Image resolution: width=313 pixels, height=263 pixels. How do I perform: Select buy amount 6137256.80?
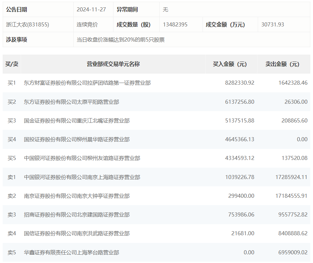[240, 102]
